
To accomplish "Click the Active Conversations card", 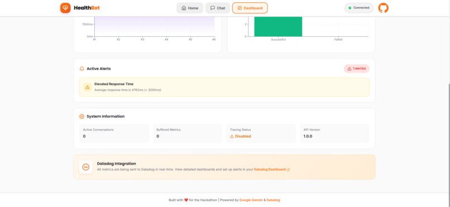I will [114, 133].
